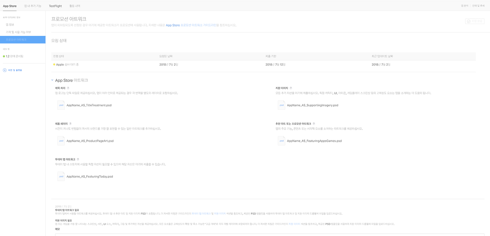Open help icon next to 제품 페이지
Image resolution: width=490 pixels, height=236 pixels.
click(70, 124)
